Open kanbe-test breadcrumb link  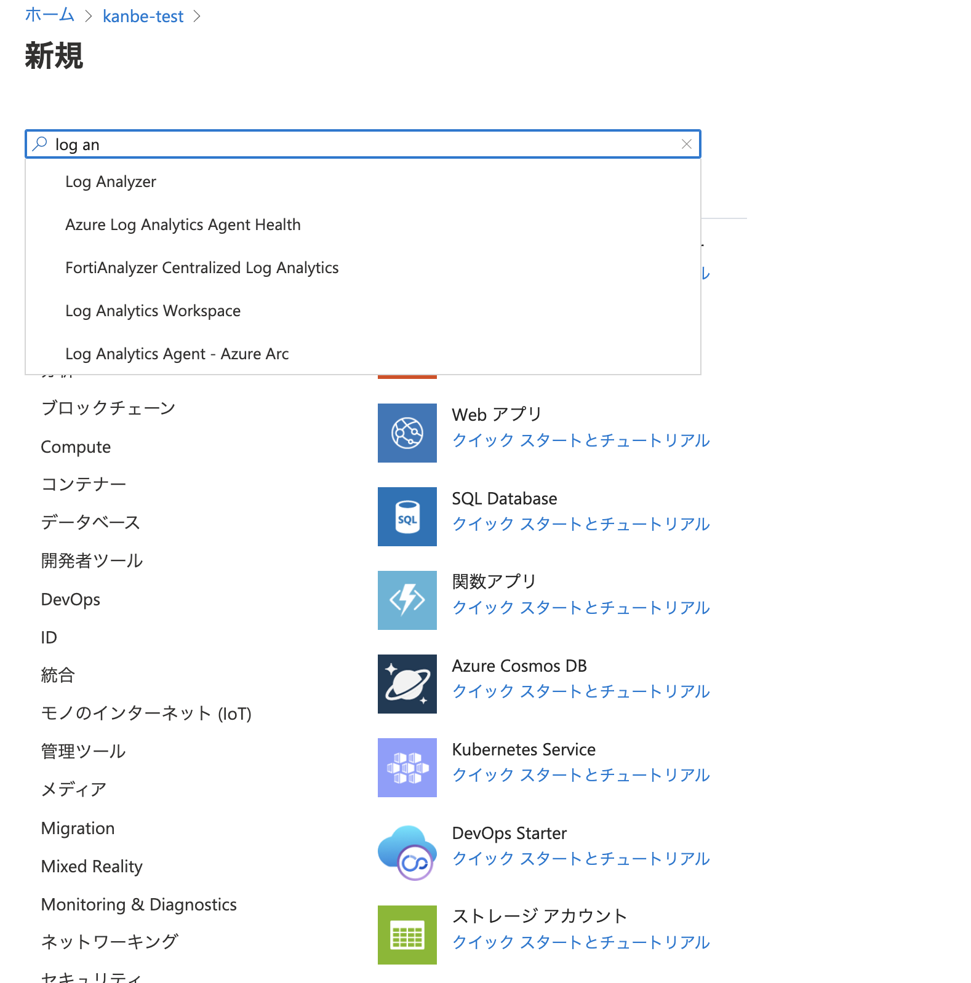[x=143, y=16]
